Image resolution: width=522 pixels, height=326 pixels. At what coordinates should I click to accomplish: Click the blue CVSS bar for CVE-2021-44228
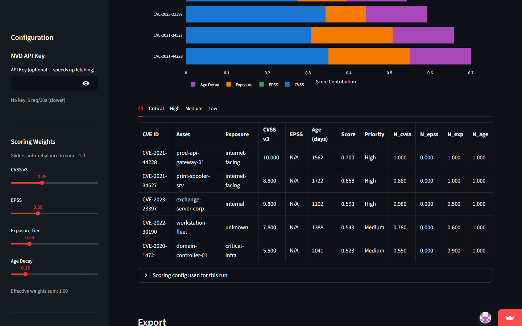[x=257, y=56]
